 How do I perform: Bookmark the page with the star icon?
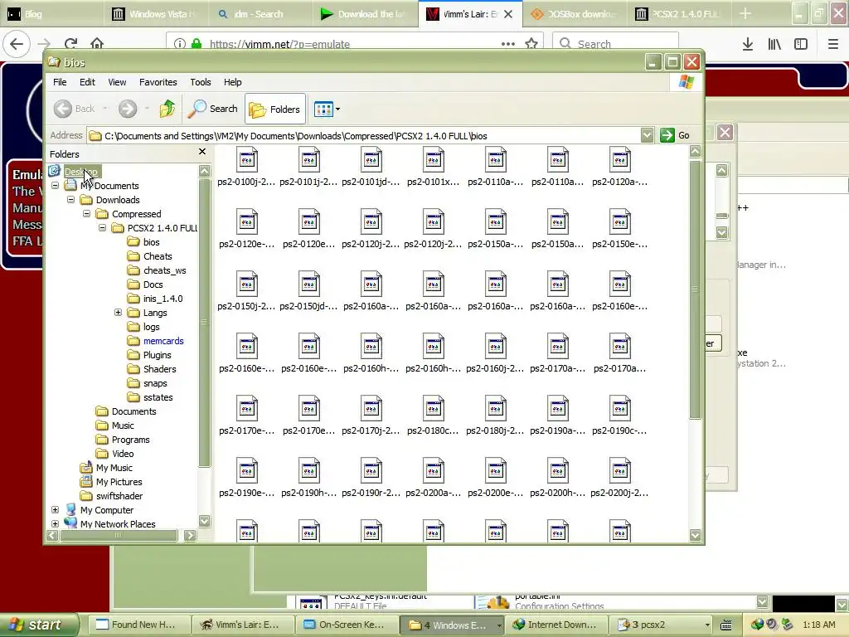click(531, 44)
